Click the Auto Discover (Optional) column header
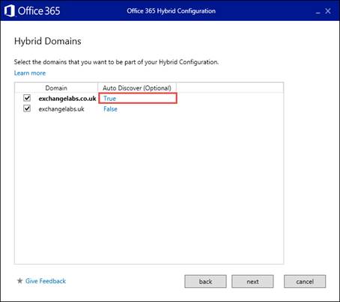The height and width of the screenshot is (302, 340). click(137, 88)
